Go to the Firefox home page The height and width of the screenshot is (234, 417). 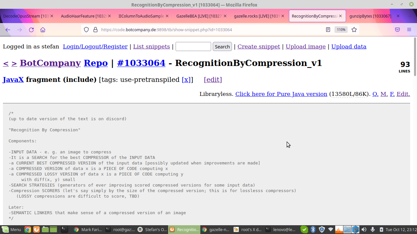(x=43, y=30)
